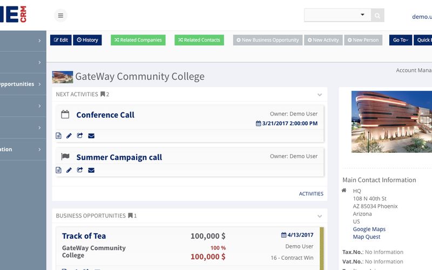Image resolution: width=432 pixels, height=270 pixels.
Task: View document icon for Conference Call
Action: point(58,136)
